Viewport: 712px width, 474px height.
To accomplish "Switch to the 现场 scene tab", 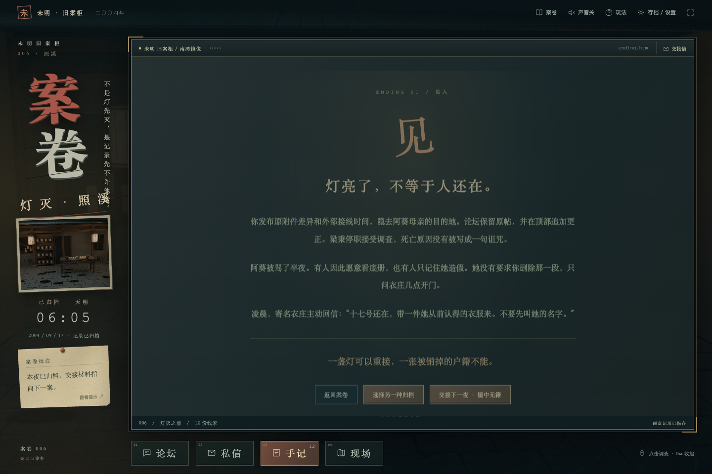I will coord(354,453).
